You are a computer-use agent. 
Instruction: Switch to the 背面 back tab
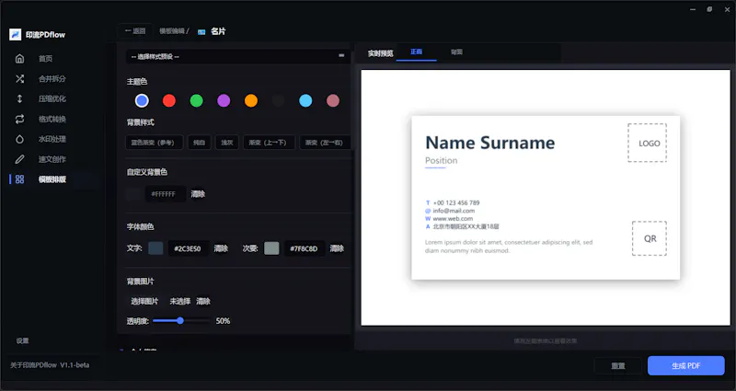pos(456,52)
